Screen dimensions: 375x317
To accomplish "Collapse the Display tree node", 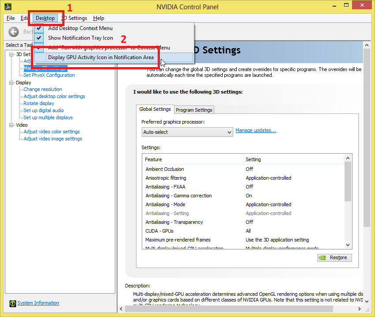I will 11,83.
